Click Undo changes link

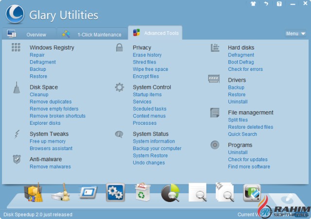(x=149, y=163)
